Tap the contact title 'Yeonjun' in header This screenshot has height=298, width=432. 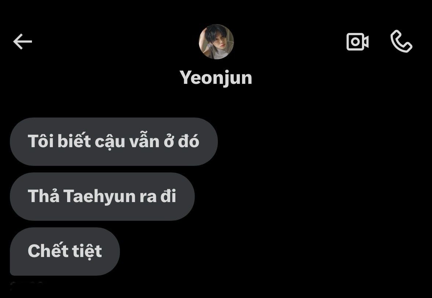point(216,78)
